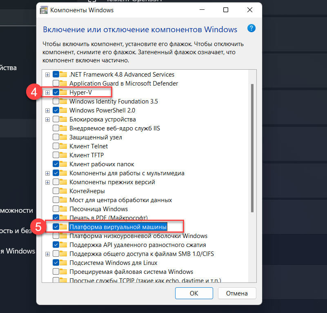This screenshot has width=327, height=313.
Task: Select the Печать в PDF (Майкрософт) item
Action: coord(109,217)
